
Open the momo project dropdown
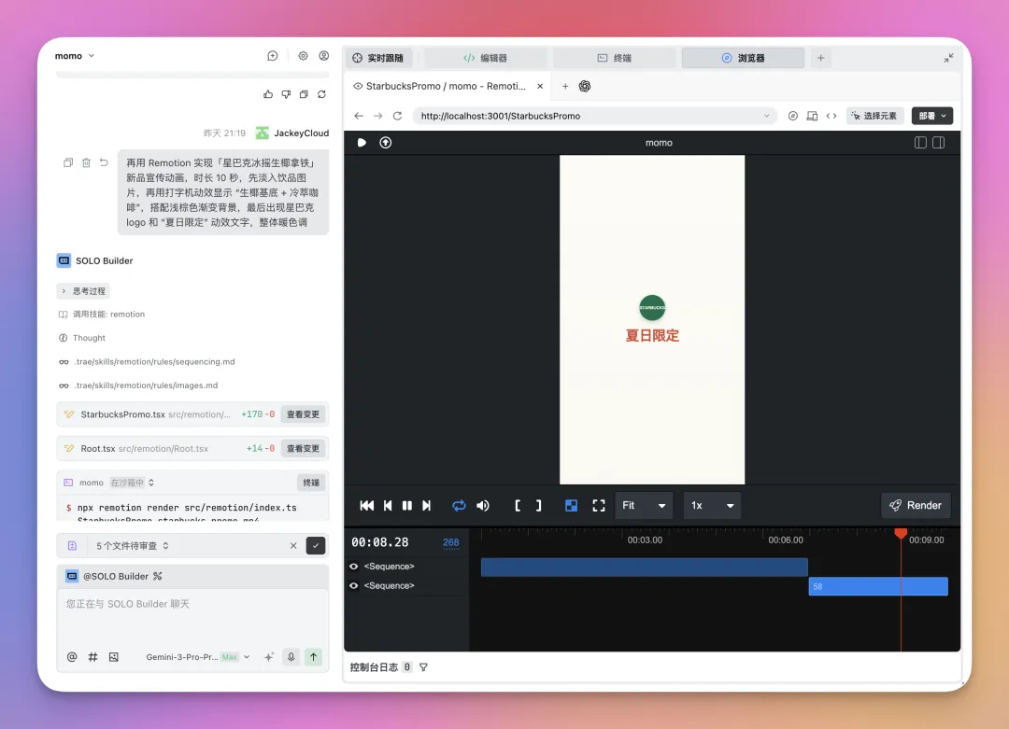coord(75,56)
